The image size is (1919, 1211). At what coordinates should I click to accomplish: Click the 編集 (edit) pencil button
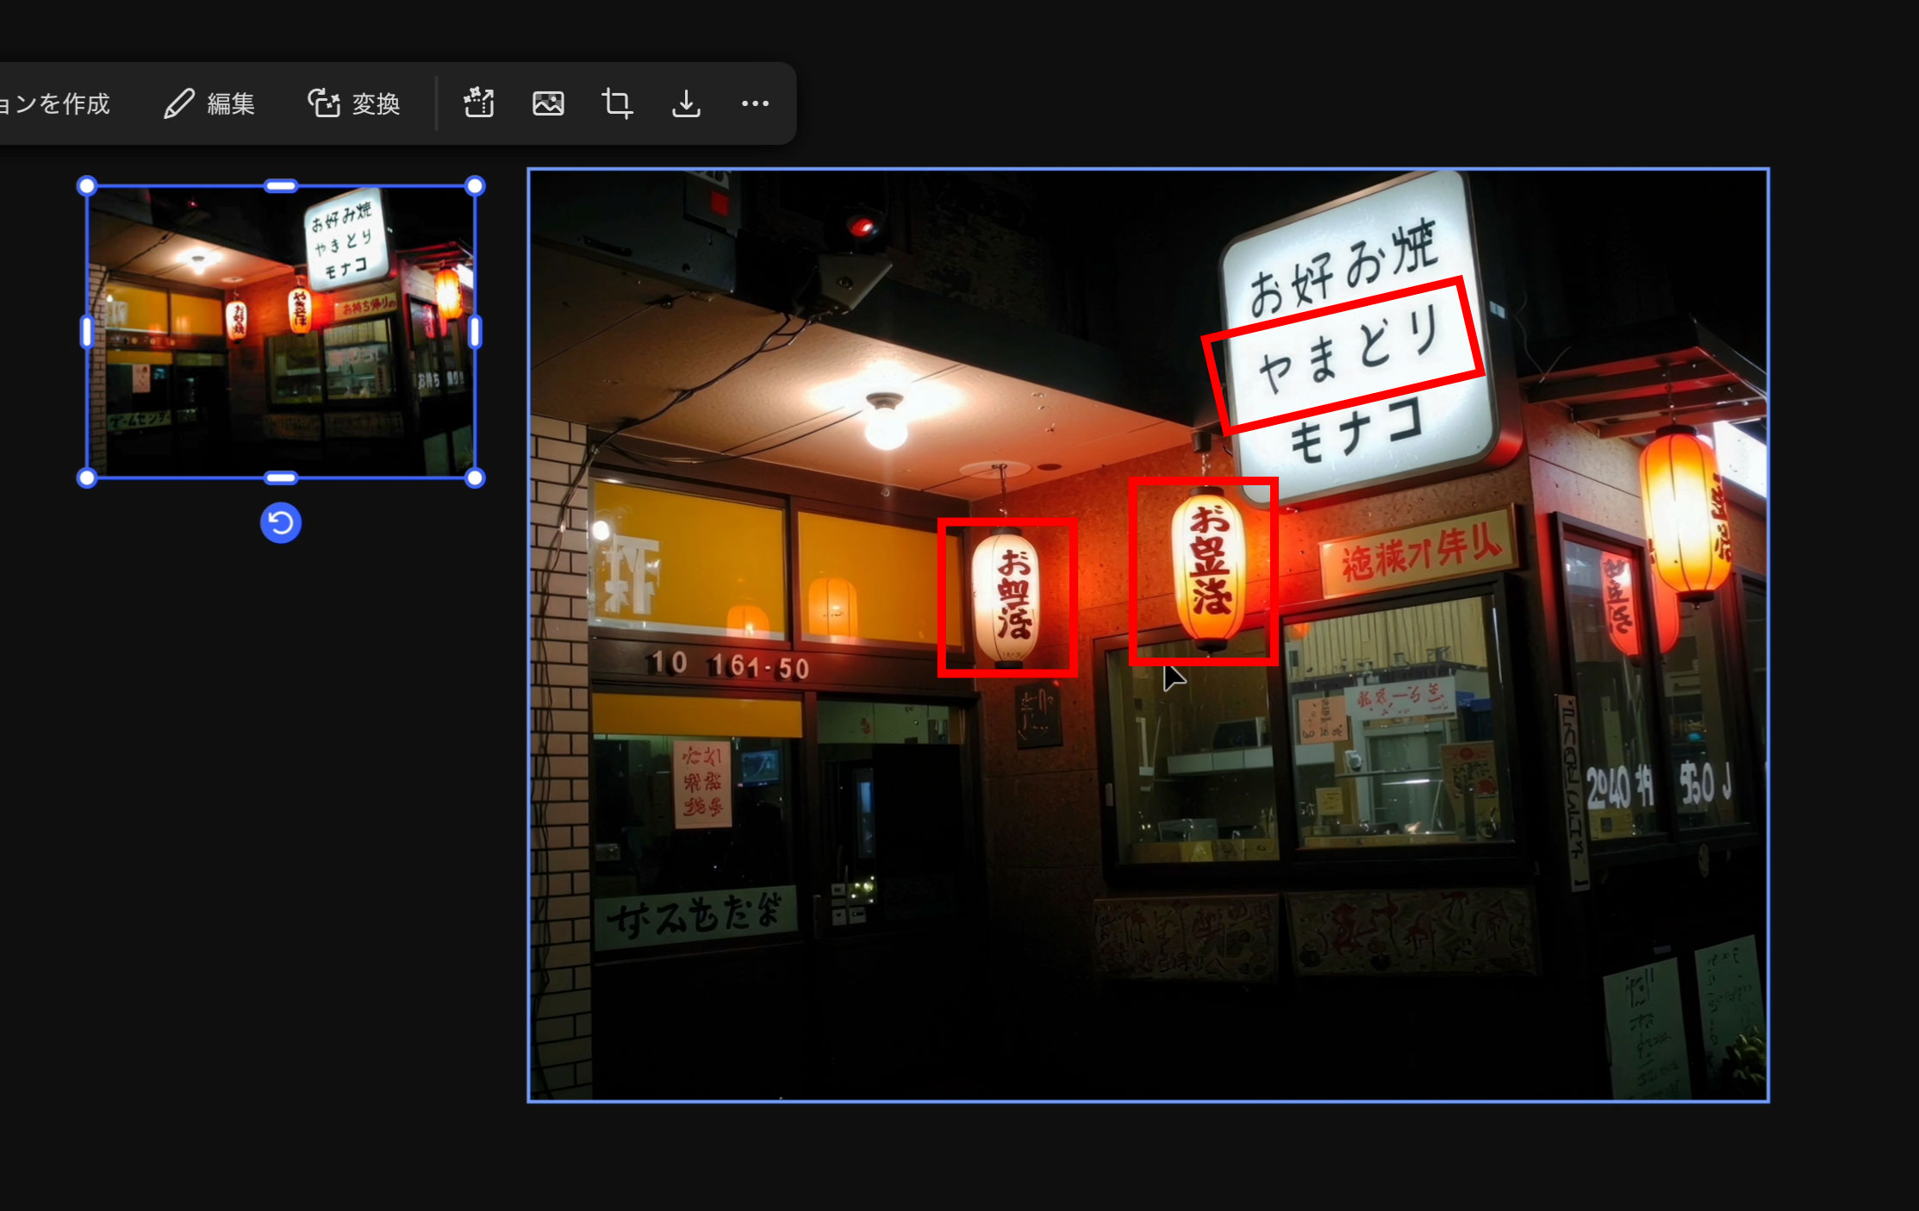[209, 103]
